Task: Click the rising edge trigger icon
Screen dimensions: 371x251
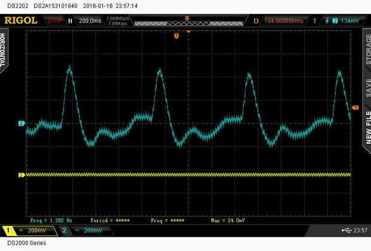Action: point(327,21)
